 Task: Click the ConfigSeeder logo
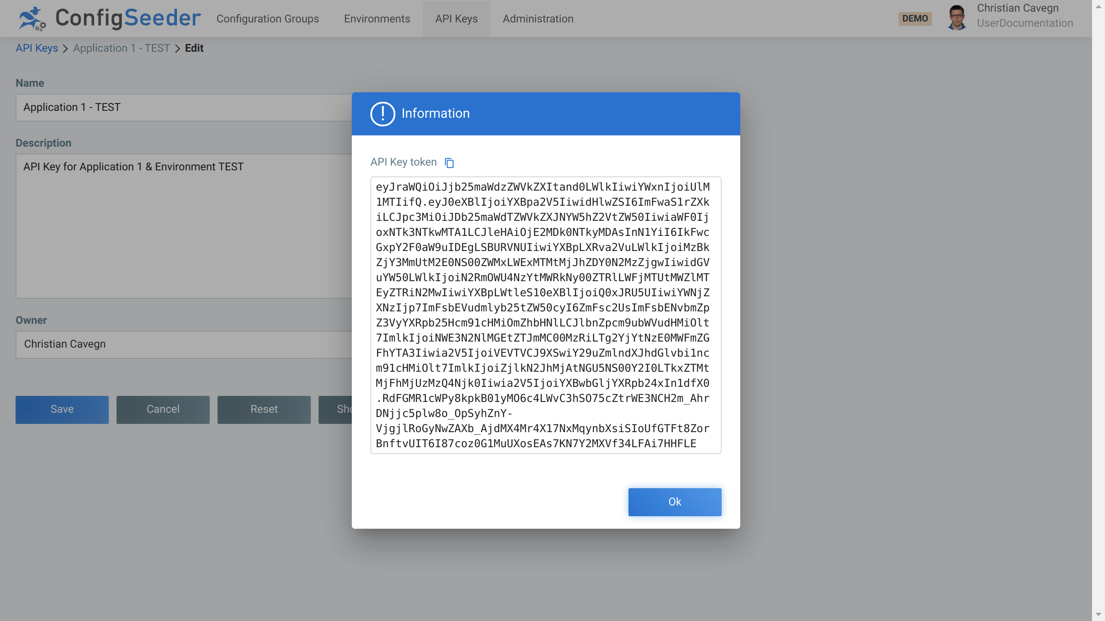109,18
